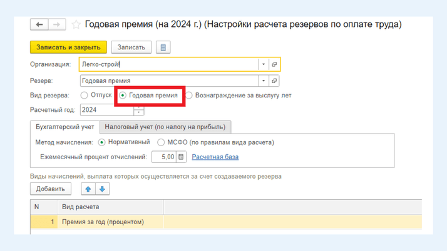The image size is (447, 251).
Task: Select row Премия за год (процентом)
Action: click(226, 222)
